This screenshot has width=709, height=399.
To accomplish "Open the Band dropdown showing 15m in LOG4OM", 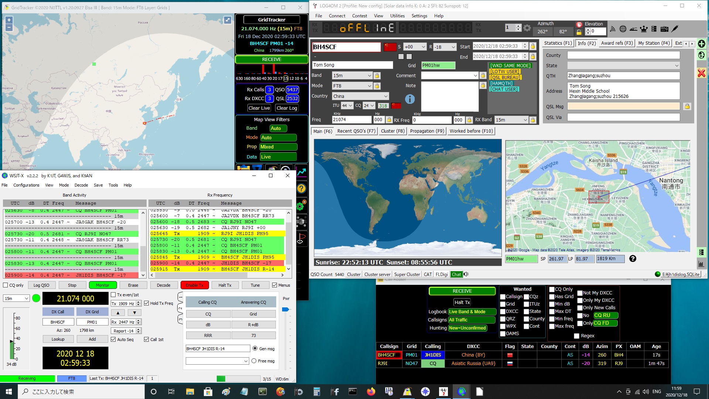I will (370, 75).
